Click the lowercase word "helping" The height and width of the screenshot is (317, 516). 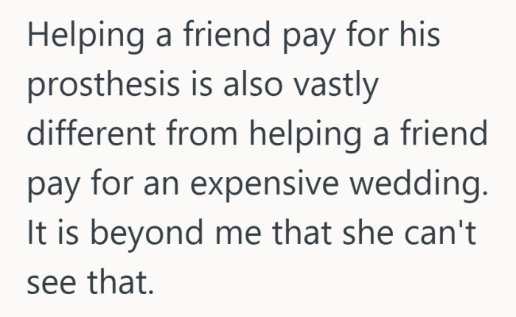click(x=304, y=136)
